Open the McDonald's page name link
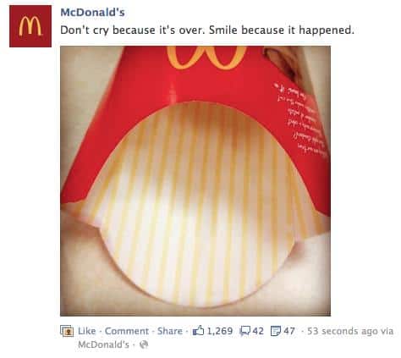 pyautogui.click(x=92, y=13)
